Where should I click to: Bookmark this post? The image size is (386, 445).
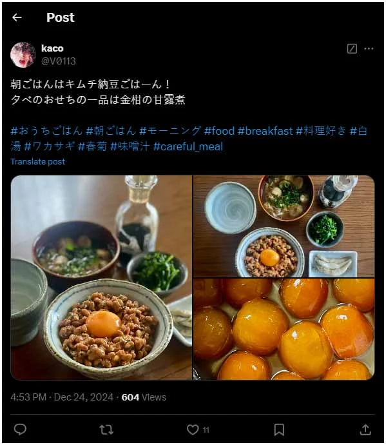[279, 430]
